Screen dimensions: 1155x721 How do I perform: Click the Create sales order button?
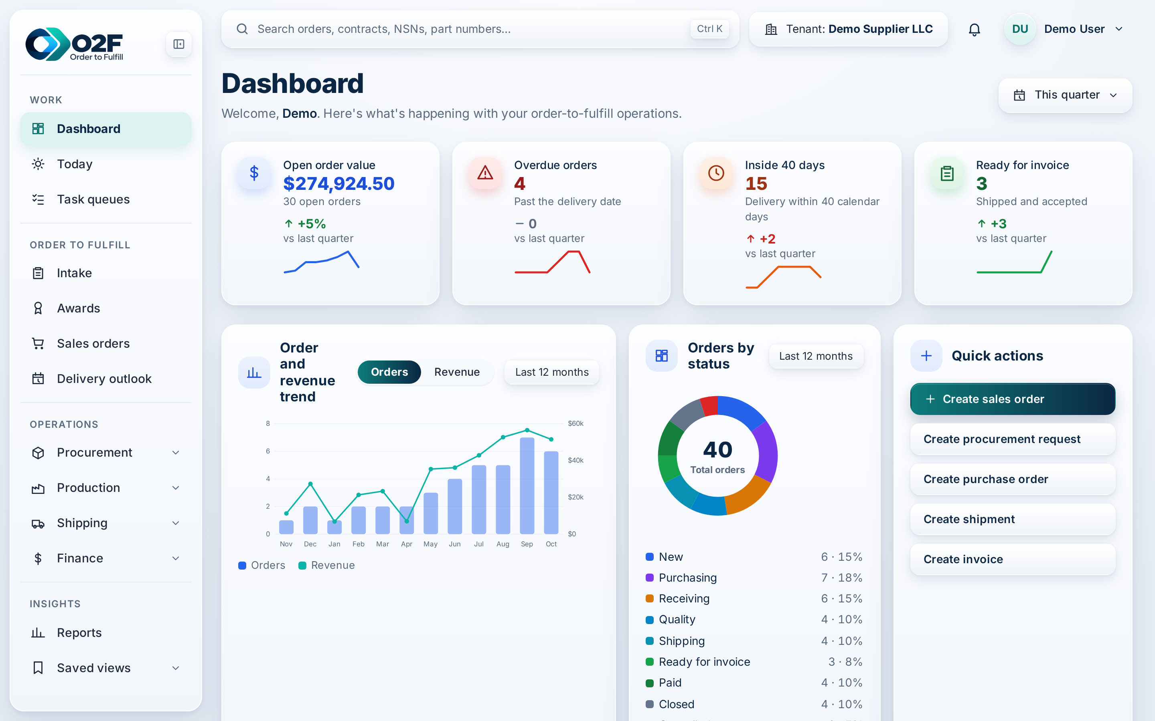pos(1012,399)
